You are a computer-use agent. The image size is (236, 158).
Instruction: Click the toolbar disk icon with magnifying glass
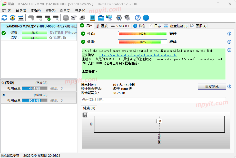pos(56,18)
